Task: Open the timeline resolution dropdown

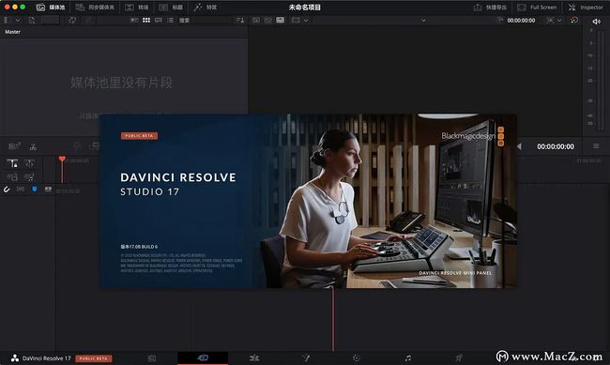Action: point(559,21)
